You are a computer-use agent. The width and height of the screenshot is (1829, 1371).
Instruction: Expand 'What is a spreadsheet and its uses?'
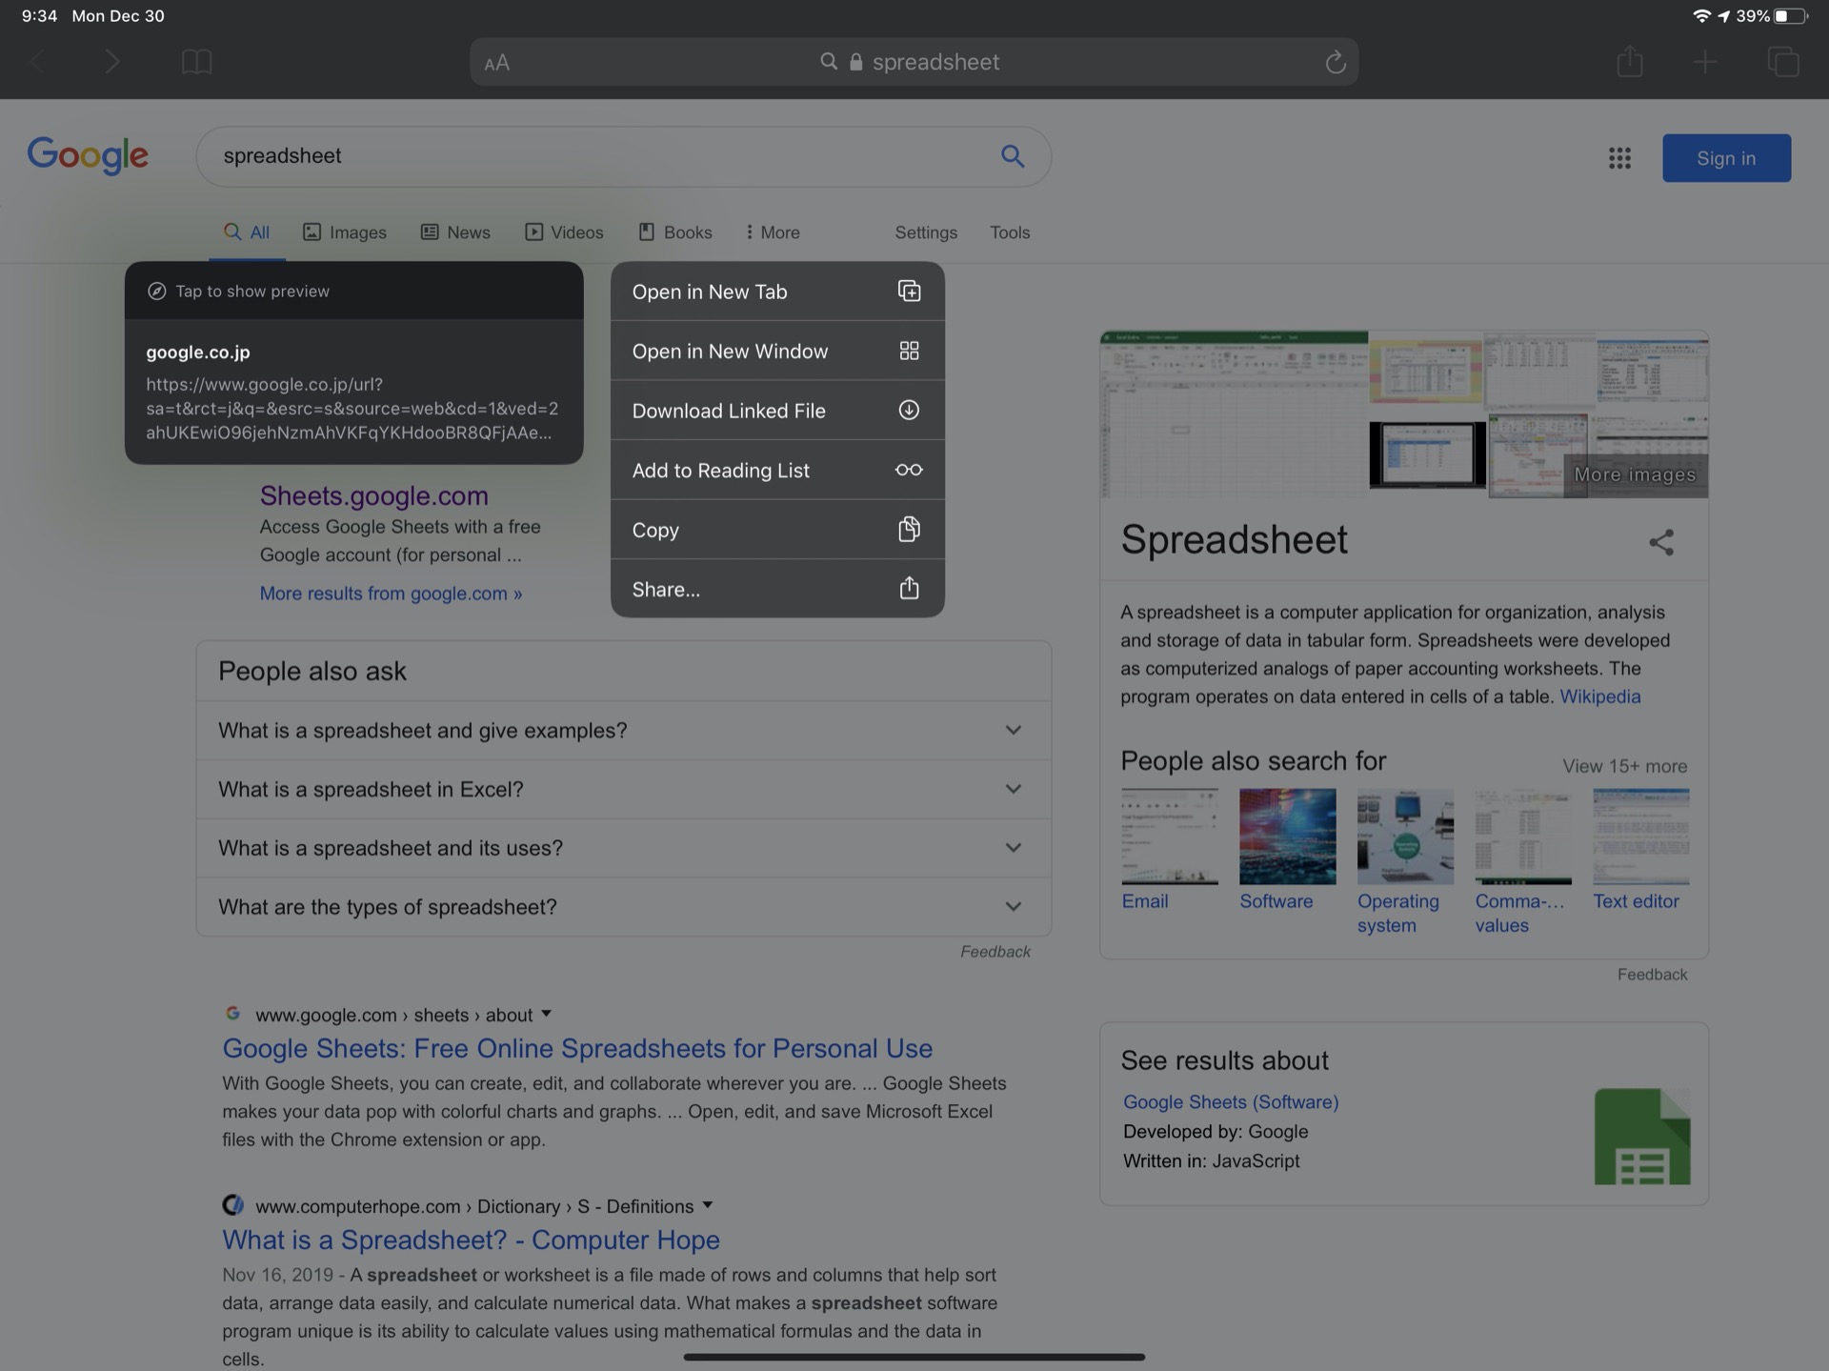[624, 848]
